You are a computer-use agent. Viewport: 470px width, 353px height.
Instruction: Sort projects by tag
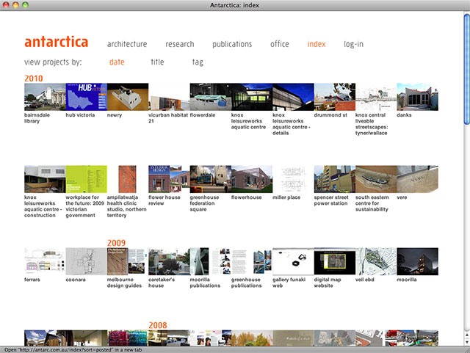click(198, 62)
